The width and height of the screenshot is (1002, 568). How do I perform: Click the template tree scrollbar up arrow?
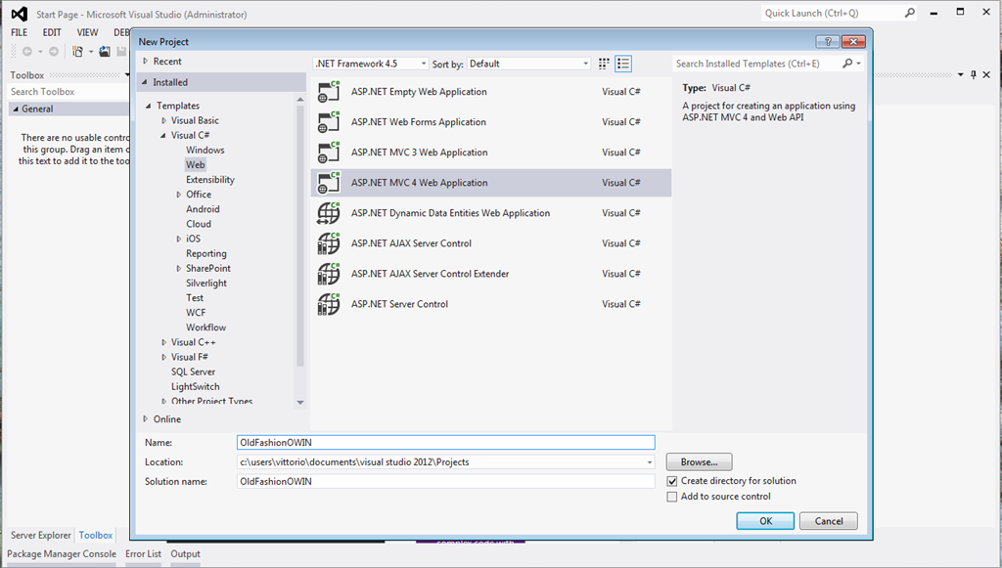point(300,100)
